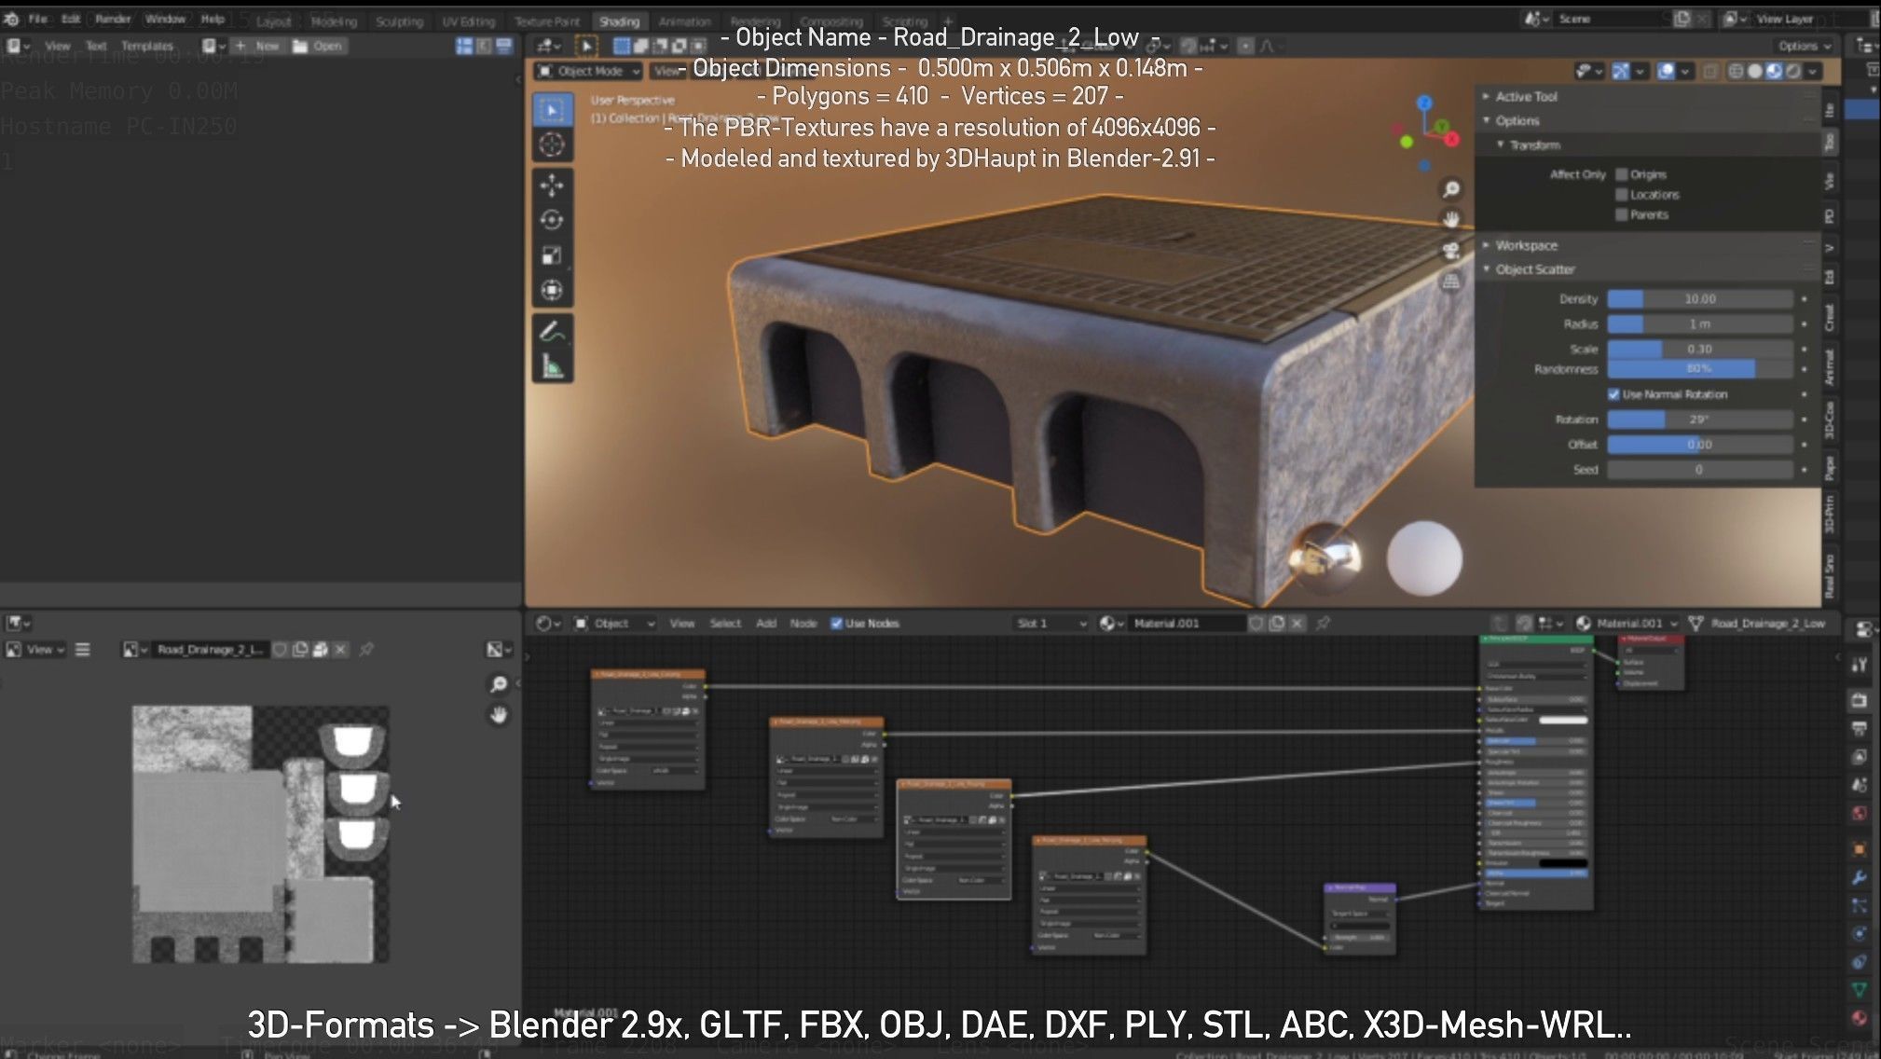Toggle X-ray mode button
Image resolution: width=1881 pixels, height=1059 pixels.
[1710, 71]
